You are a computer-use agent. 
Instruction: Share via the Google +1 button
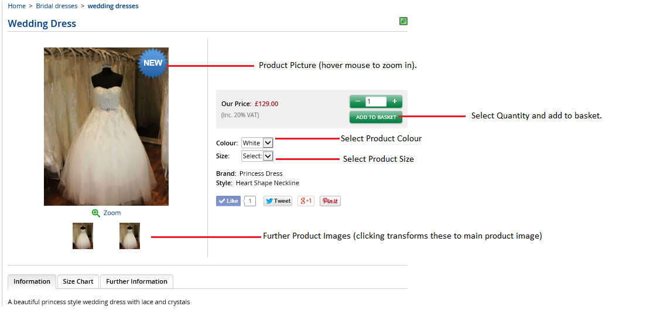point(306,201)
